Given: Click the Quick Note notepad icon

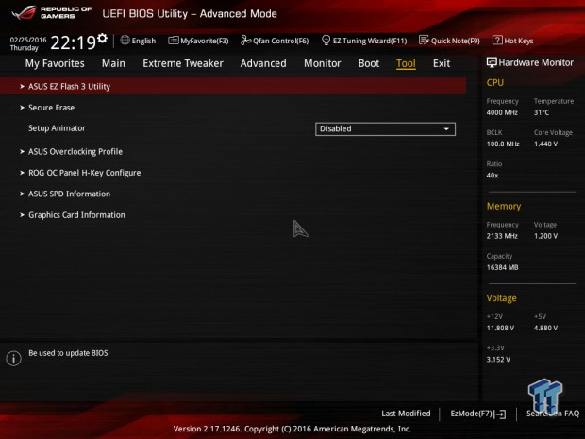Looking at the screenshot, I should pyautogui.click(x=424, y=40).
